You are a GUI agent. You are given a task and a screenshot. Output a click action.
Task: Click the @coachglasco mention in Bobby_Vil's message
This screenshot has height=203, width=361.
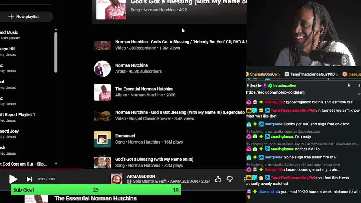(299, 102)
